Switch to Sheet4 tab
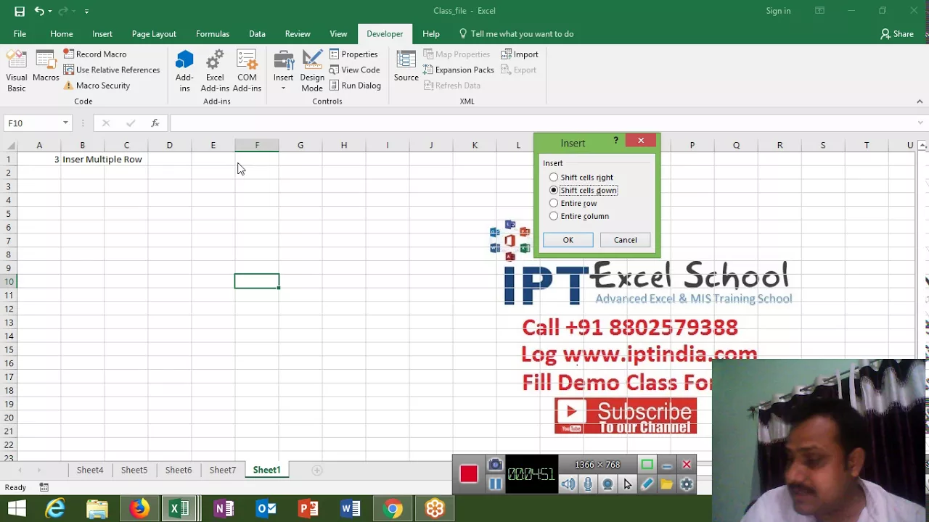 tap(90, 471)
